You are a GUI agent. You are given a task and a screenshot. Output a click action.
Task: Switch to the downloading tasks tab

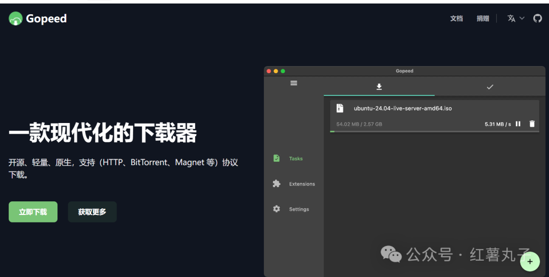[379, 86]
